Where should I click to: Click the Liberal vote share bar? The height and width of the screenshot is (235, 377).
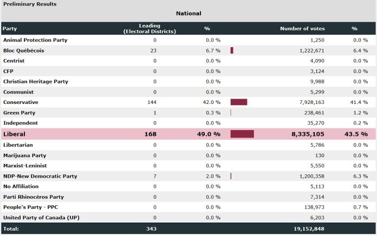(x=242, y=134)
